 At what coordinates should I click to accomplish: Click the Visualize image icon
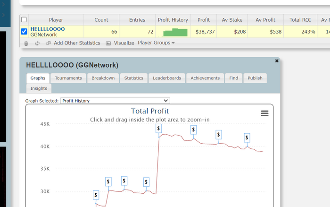[108, 43]
